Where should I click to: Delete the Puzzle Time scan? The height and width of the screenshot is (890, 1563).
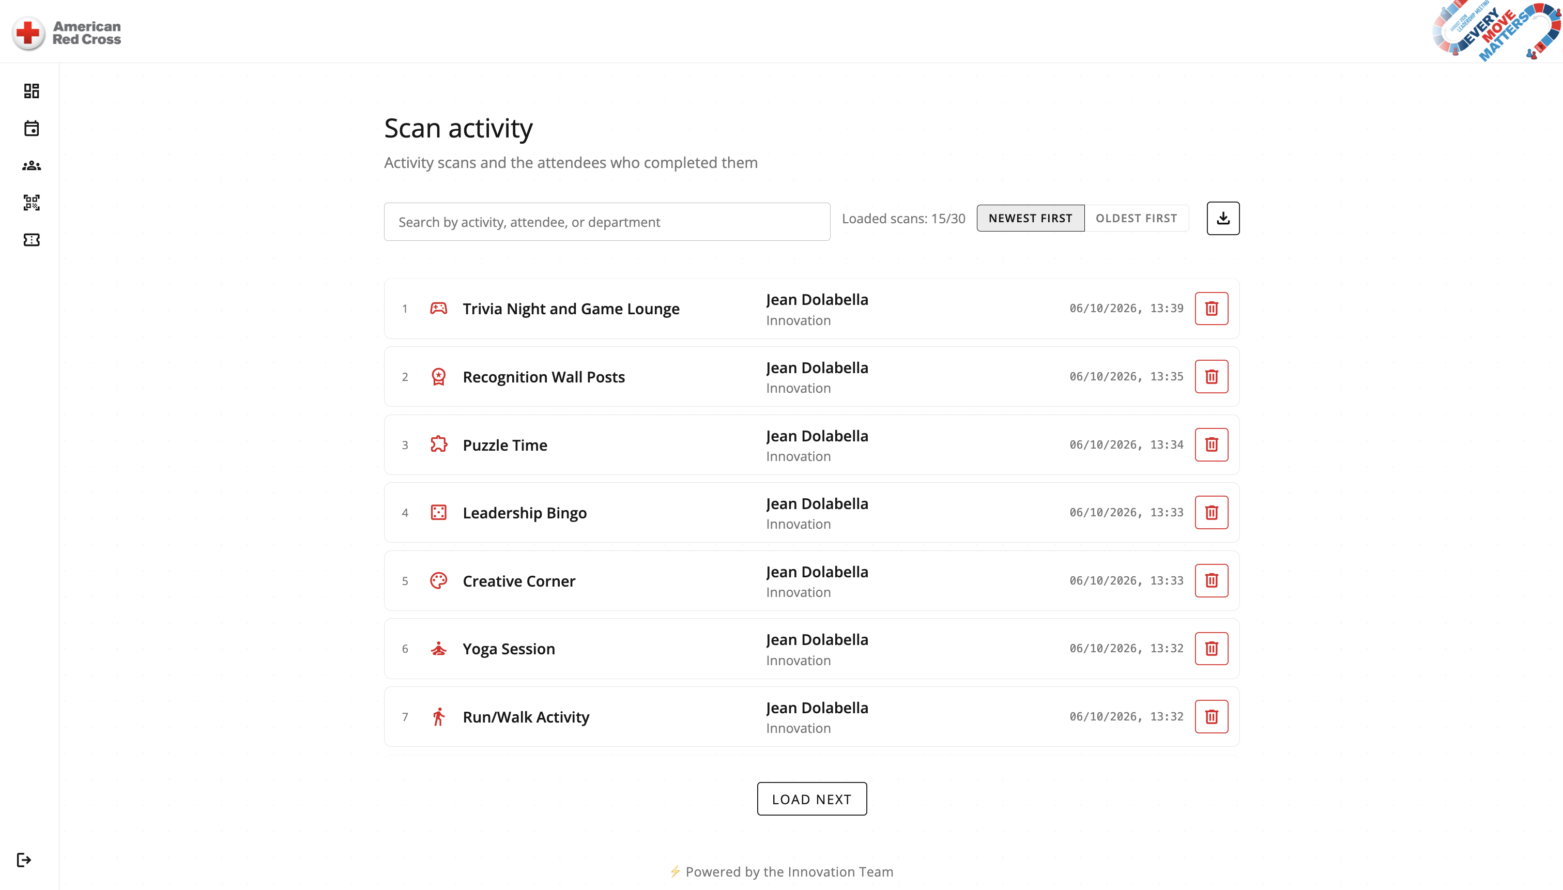pos(1211,444)
